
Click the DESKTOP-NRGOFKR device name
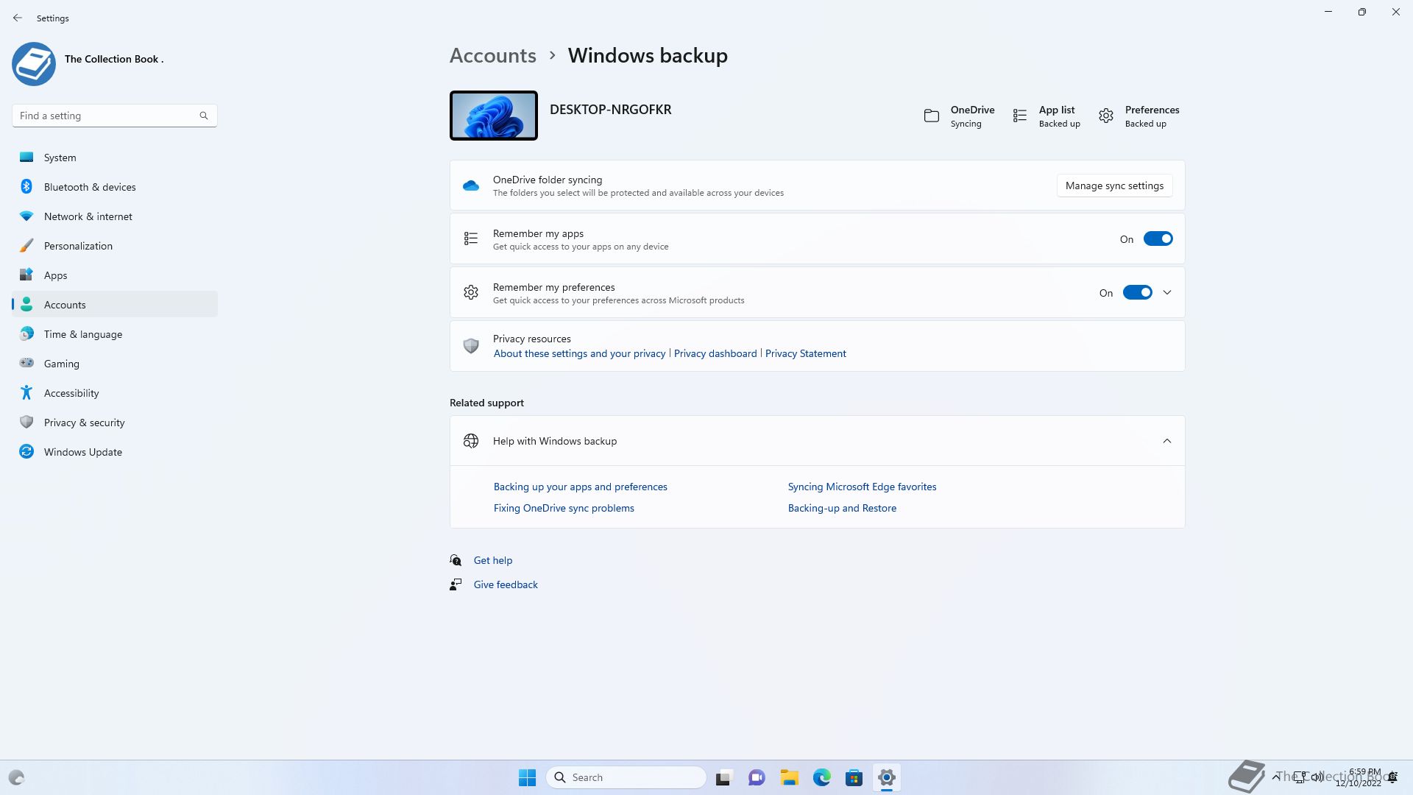(610, 110)
